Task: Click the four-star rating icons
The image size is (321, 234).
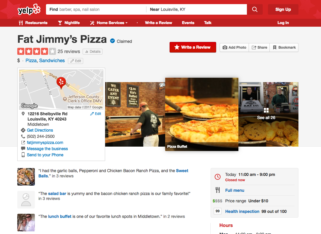Action: (36, 51)
